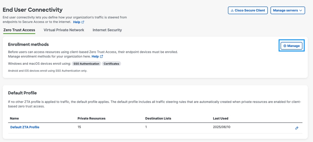313x142 pixels.
Task: Open the Internet Security tab
Action: pyautogui.click(x=107, y=30)
